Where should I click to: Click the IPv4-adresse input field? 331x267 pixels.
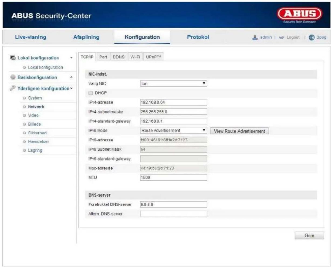[174, 102]
